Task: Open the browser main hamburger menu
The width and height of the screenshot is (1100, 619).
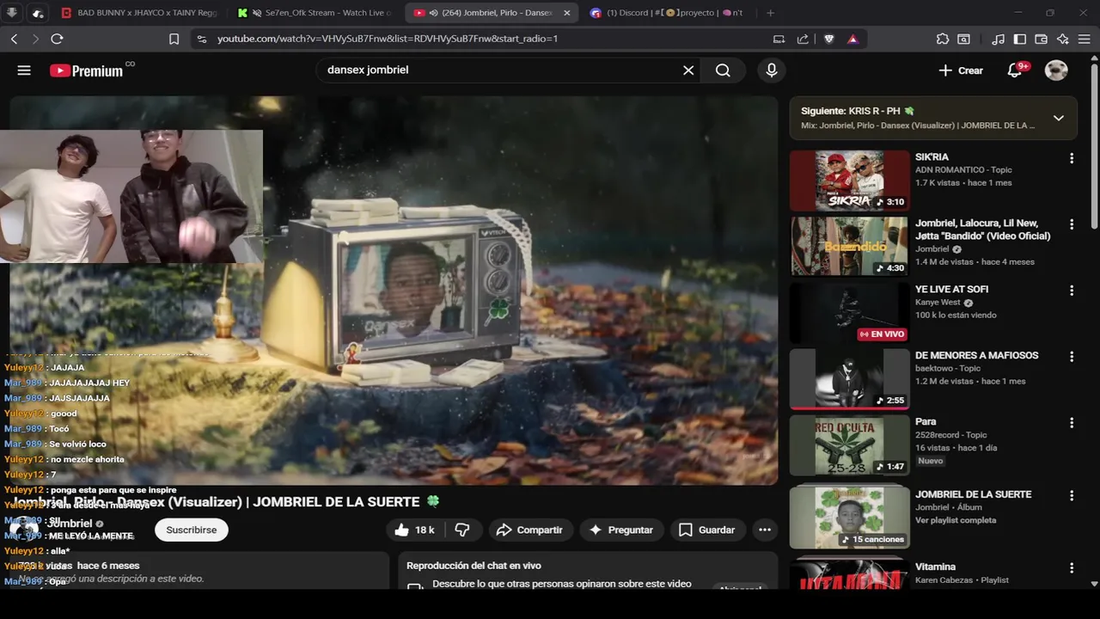Action: [1085, 39]
